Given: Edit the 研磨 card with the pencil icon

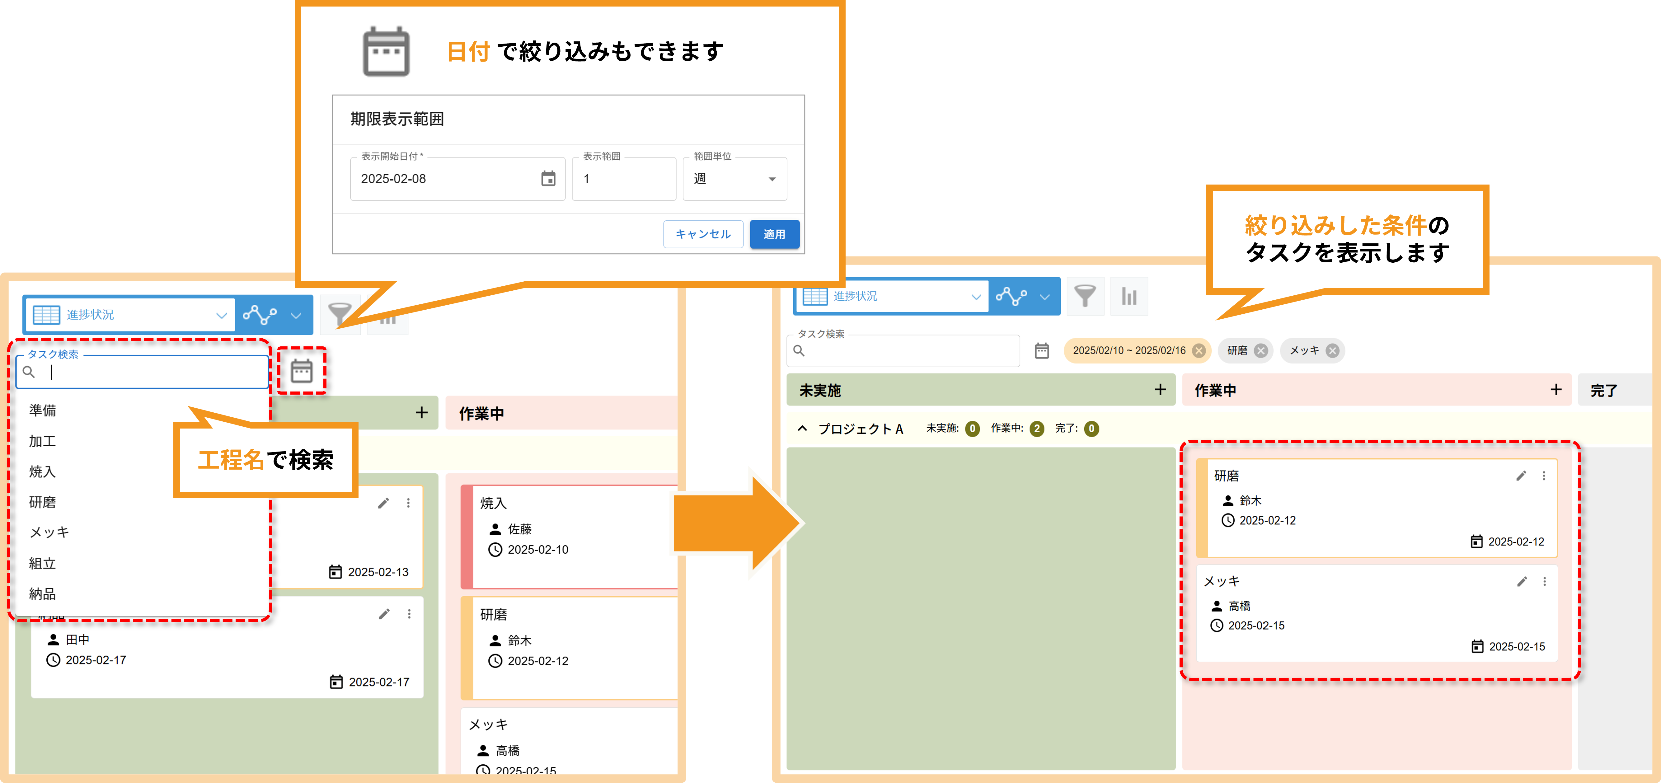Looking at the screenshot, I should (x=1521, y=476).
